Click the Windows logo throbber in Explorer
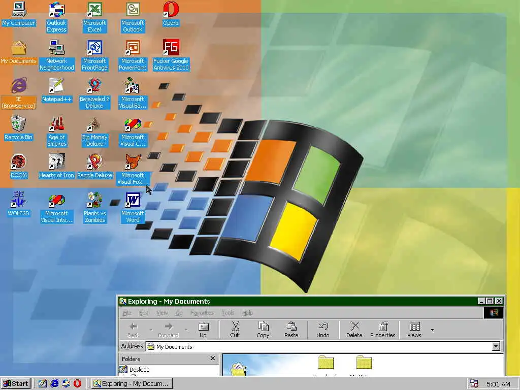The image size is (520, 390). pyautogui.click(x=494, y=313)
